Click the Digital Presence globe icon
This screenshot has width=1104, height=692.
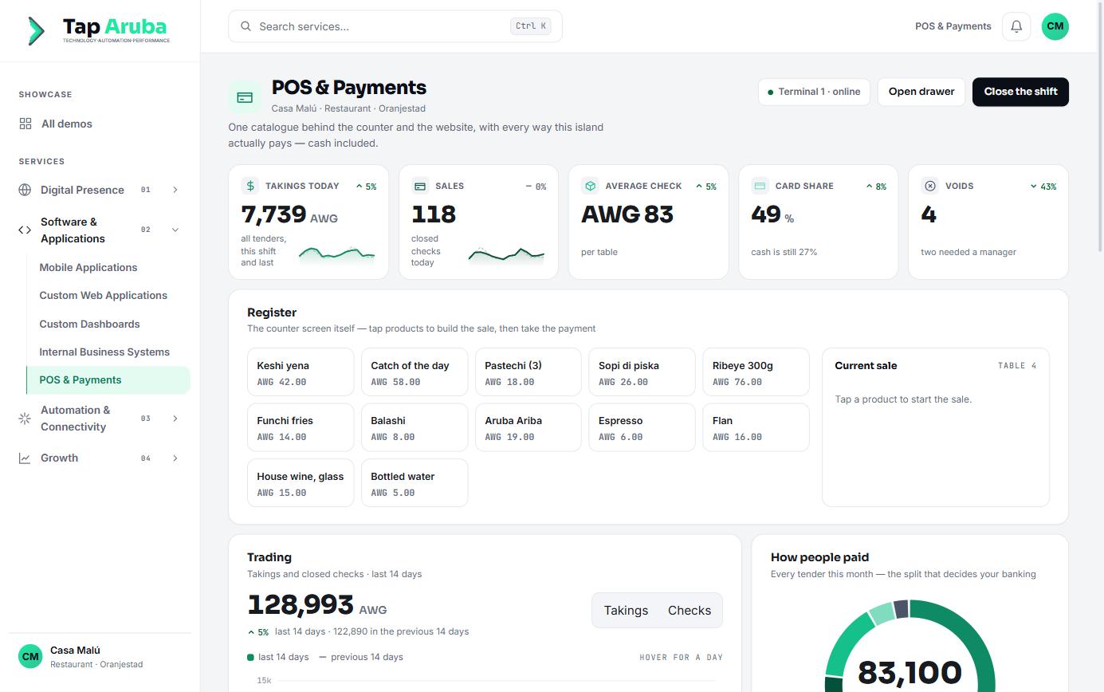(25, 190)
